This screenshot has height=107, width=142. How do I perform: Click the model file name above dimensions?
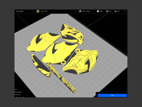pyautogui.click(x=18, y=92)
